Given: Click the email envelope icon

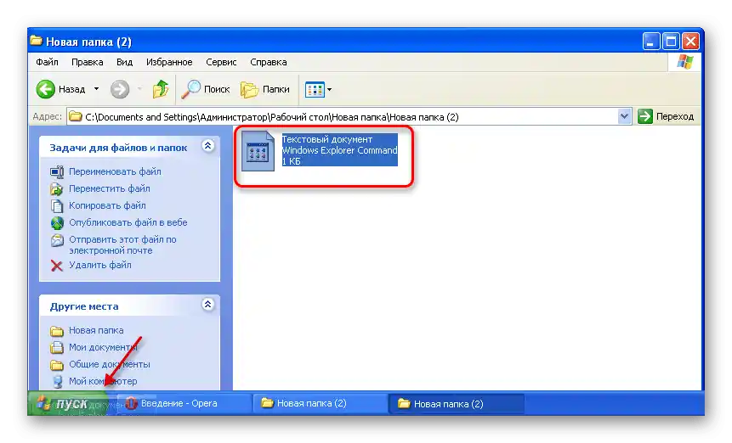Looking at the screenshot, I should click(x=57, y=240).
